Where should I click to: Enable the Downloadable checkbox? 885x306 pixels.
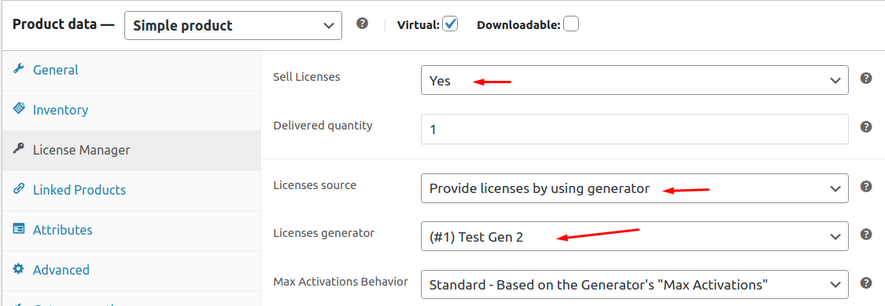click(571, 24)
